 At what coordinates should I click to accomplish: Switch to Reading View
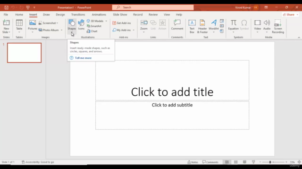click(244, 162)
